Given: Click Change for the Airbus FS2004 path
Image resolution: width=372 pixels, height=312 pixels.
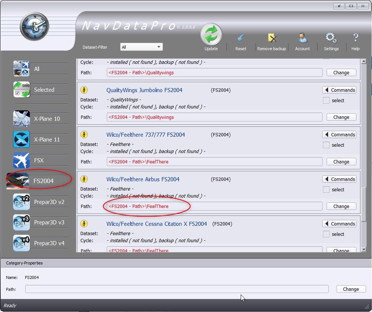Looking at the screenshot, I should [x=341, y=206].
